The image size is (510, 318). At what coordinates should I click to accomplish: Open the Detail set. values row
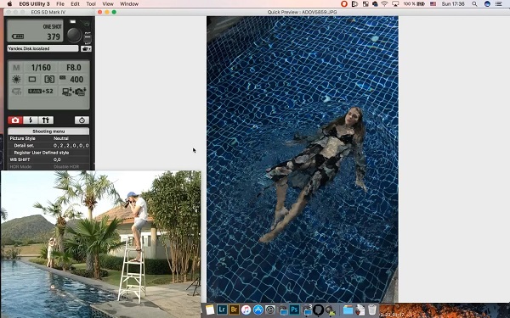click(48, 145)
